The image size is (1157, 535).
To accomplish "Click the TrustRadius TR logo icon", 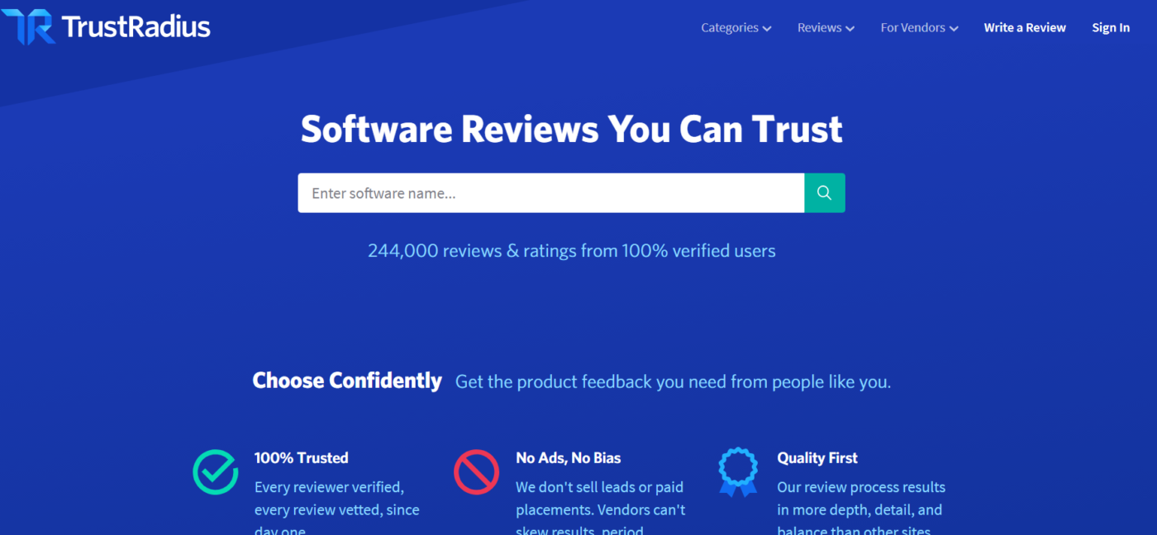I will (28, 26).
